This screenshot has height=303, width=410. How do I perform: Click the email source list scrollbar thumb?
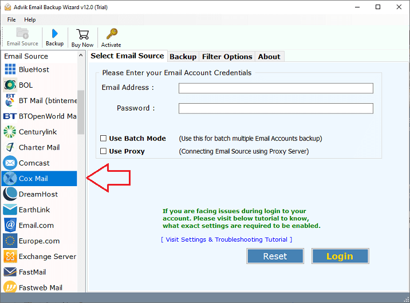click(81, 112)
